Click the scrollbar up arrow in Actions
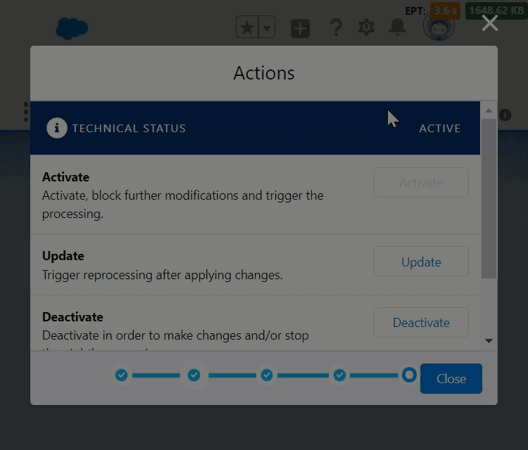The width and height of the screenshot is (528, 450). pos(489,110)
